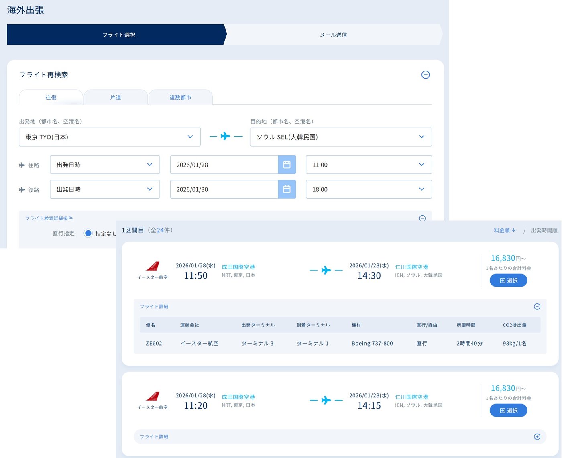This screenshot has height=458, width=562.
Task: Click the 2026/01/28 outbound date field
Action: (224, 165)
